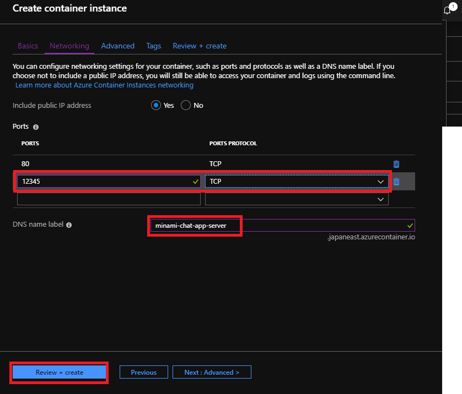Focus the empty port number input field
Viewport: 462px width, 394px height.
point(109,199)
